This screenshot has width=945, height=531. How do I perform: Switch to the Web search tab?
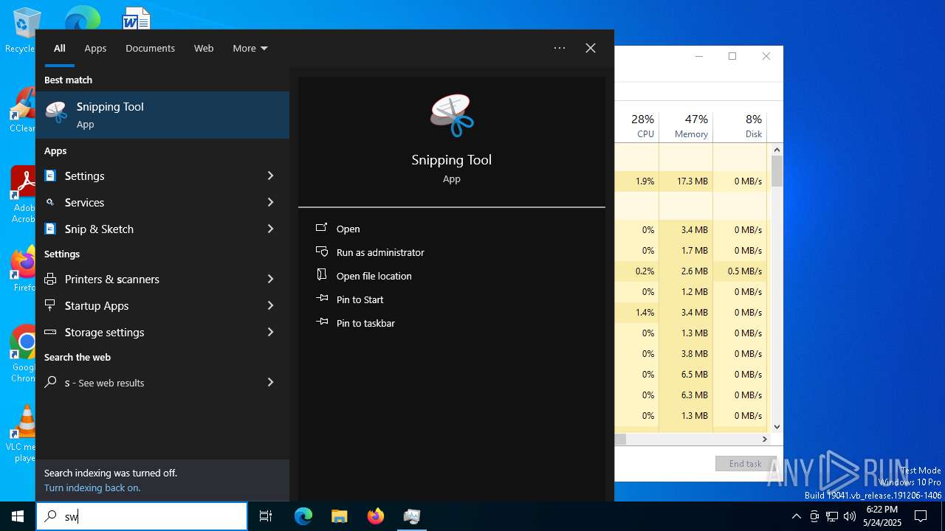204,48
